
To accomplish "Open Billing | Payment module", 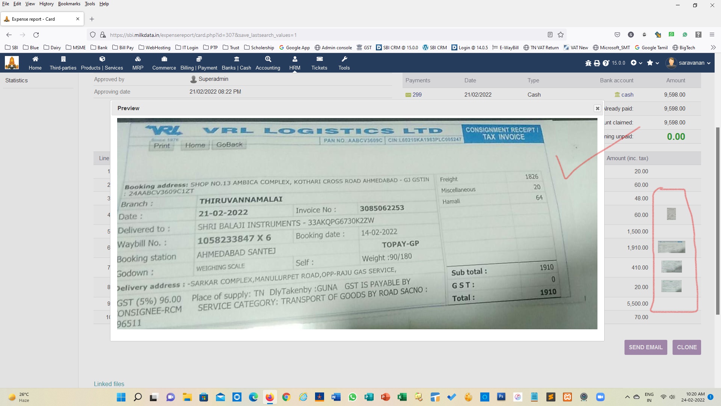I will pos(199,63).
